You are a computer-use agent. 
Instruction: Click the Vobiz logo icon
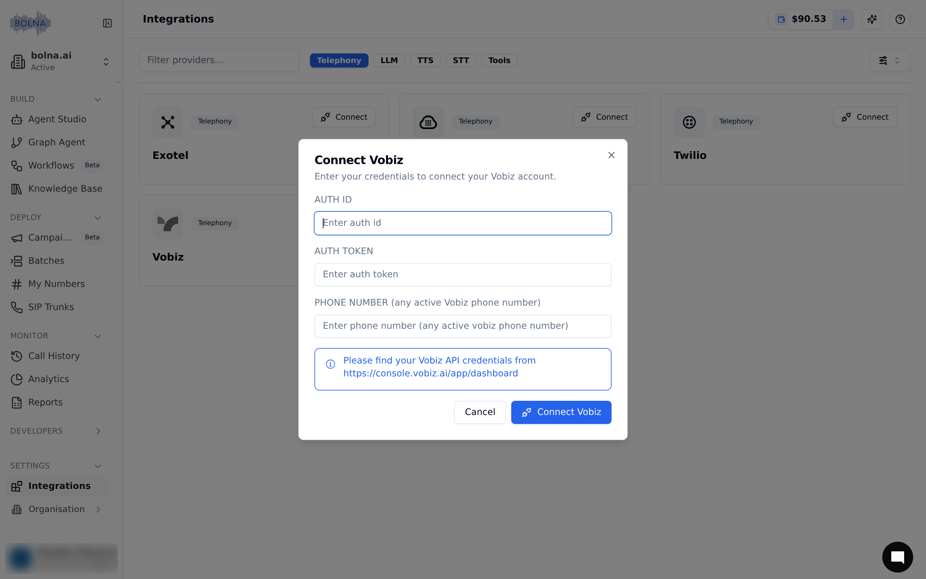pyautogui.click(x=168, y=224)
